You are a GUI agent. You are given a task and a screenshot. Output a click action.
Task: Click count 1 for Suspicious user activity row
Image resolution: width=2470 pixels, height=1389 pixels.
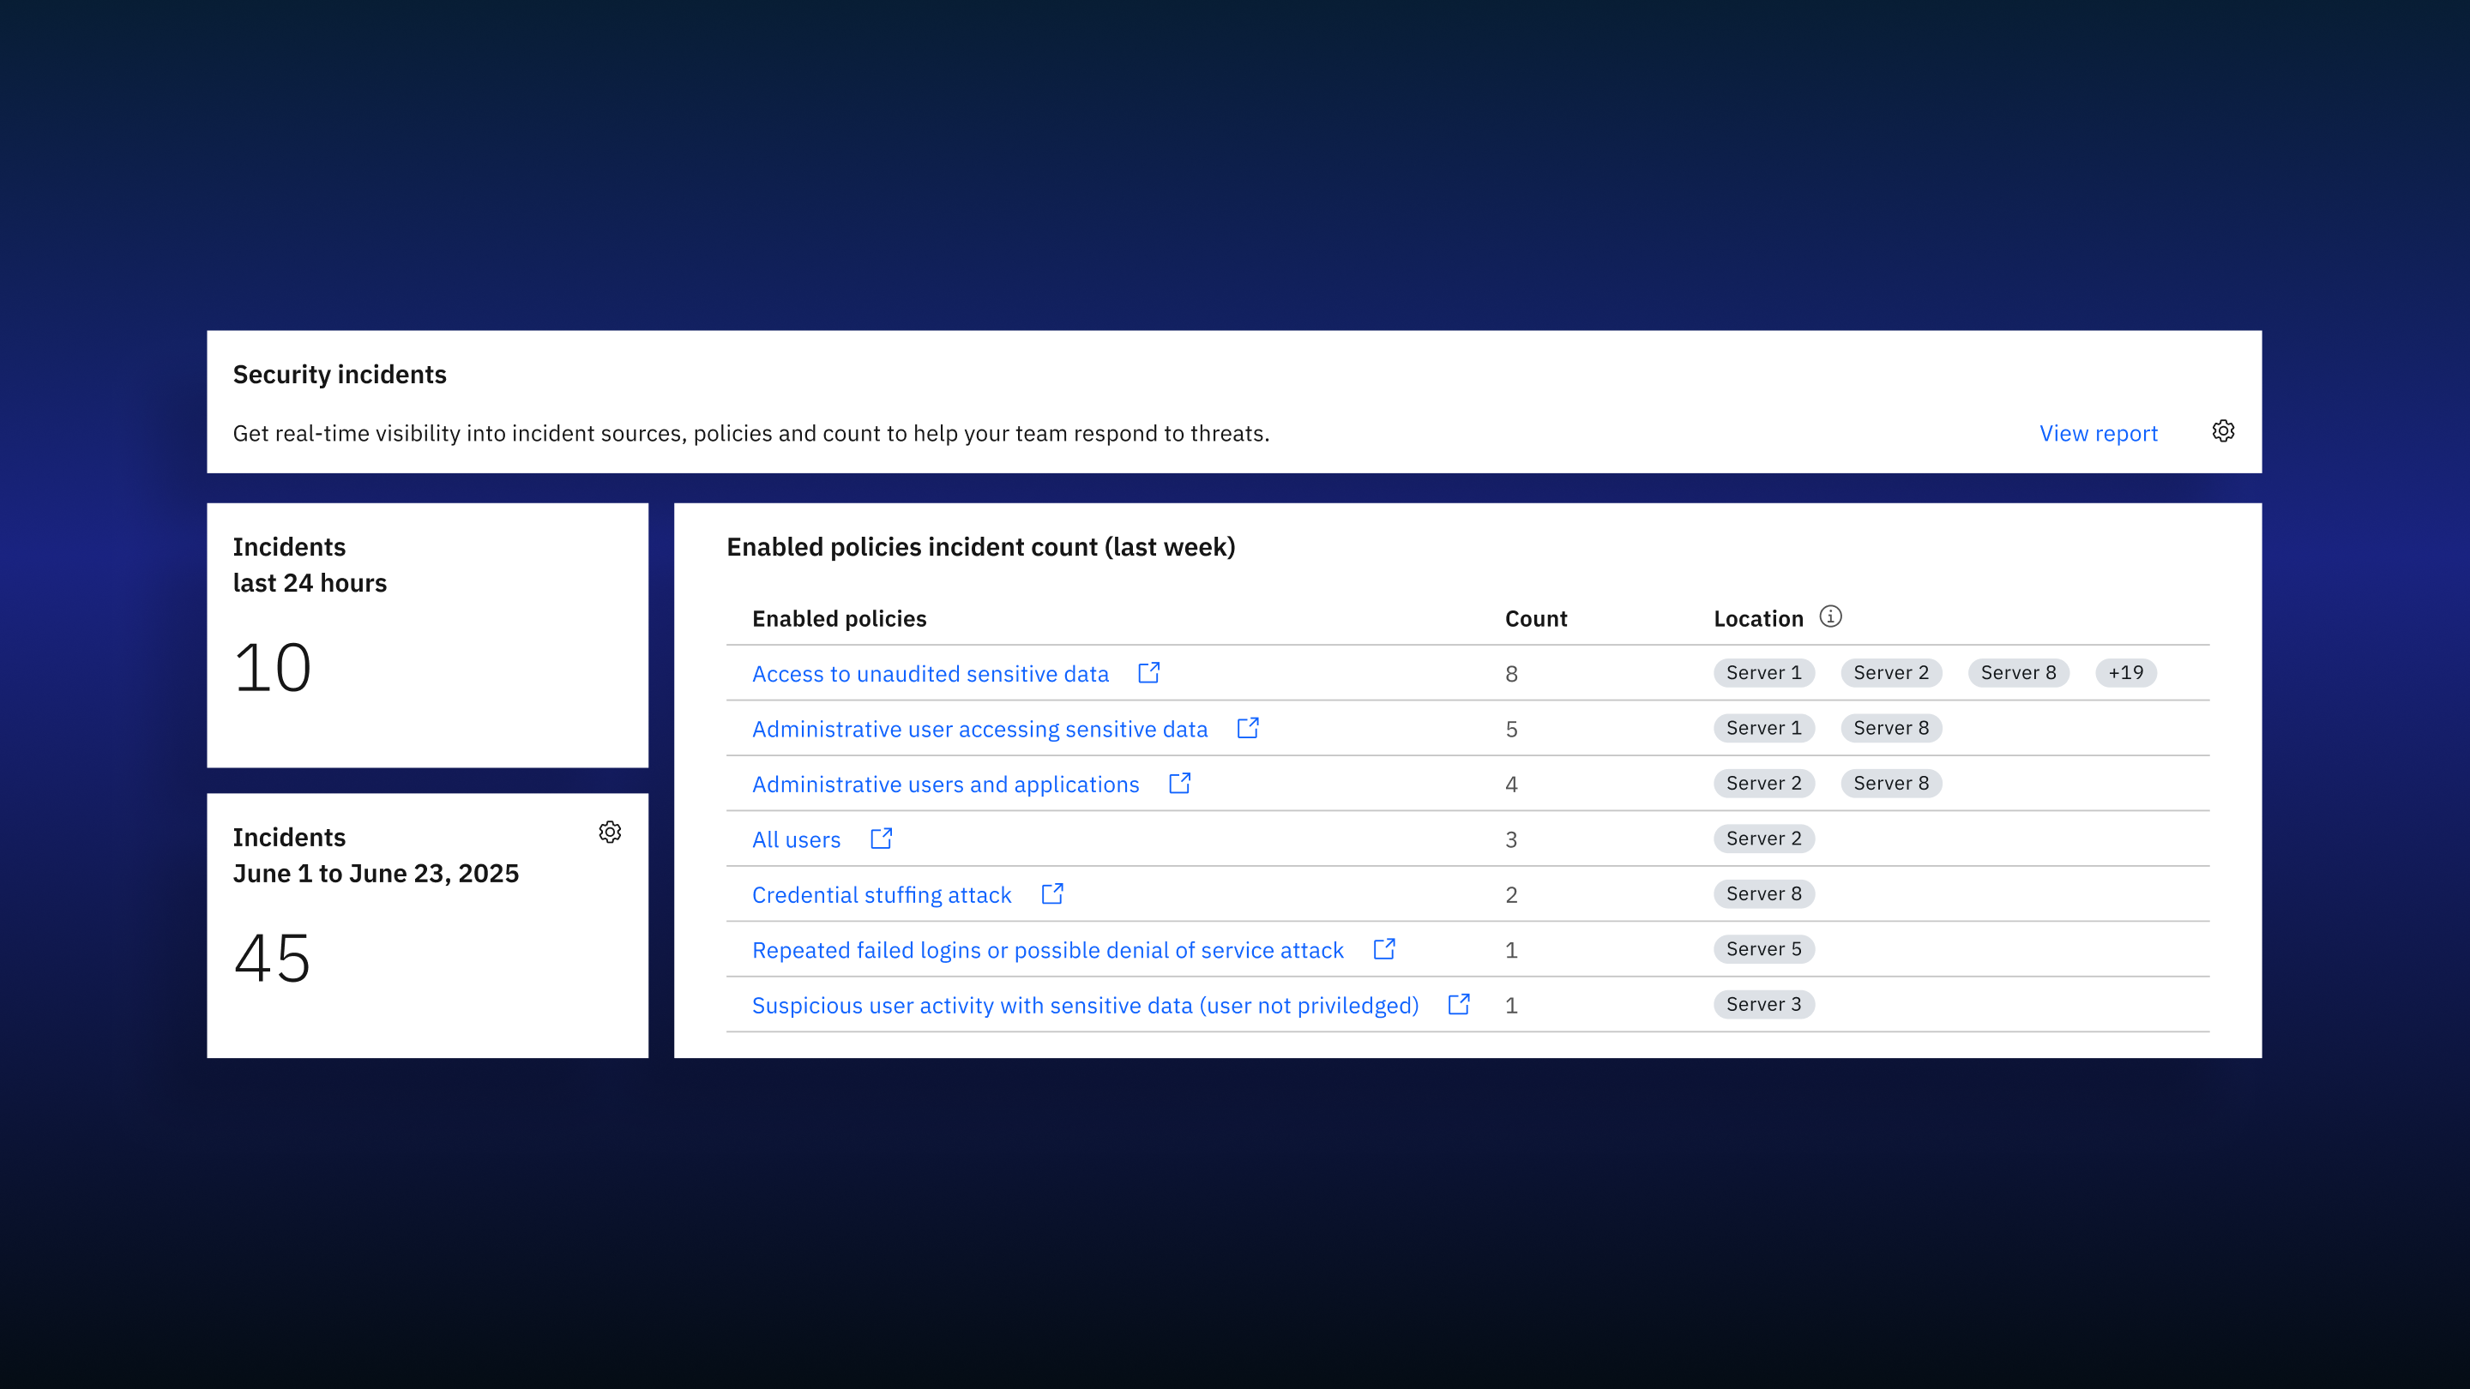pos(1511,1006)
